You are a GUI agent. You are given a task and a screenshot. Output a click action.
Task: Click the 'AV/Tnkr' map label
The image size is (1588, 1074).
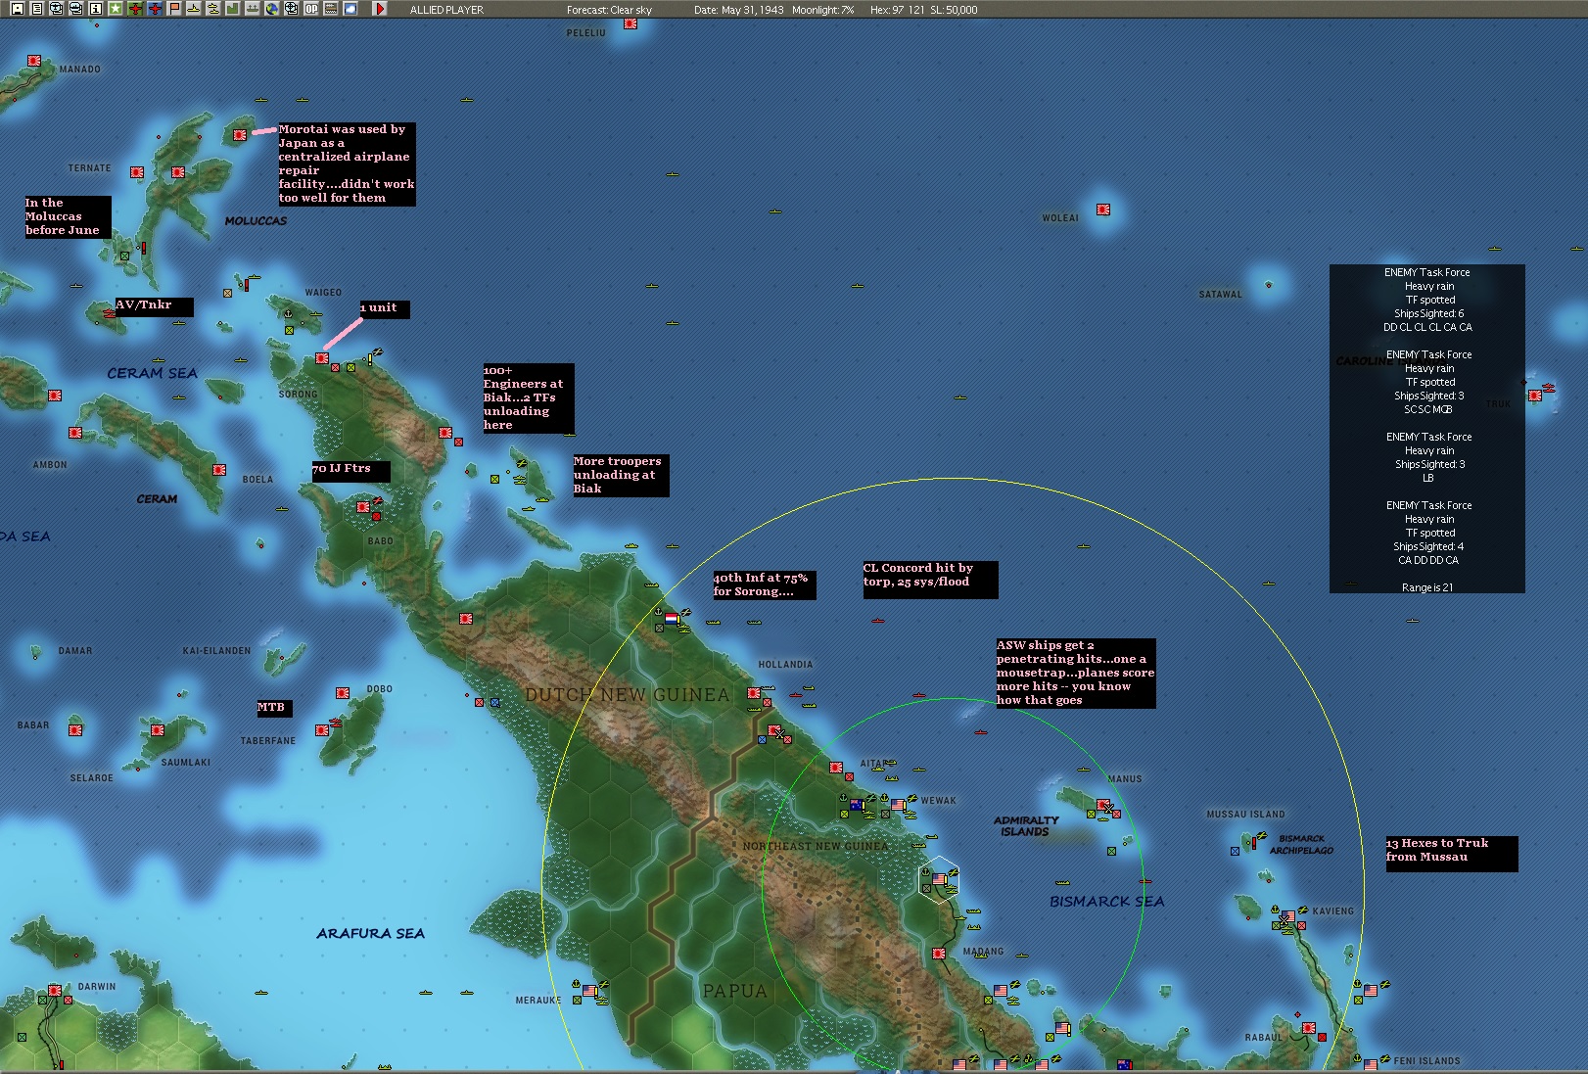point(154,305)
